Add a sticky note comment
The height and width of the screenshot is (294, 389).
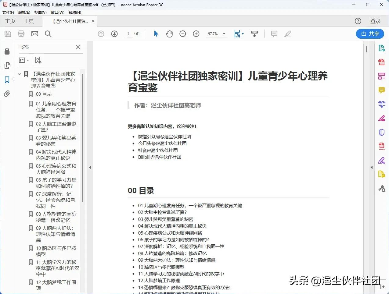pos(274,34)
